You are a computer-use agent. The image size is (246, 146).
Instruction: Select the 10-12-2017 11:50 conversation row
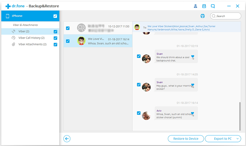click(x=98, y=28)
